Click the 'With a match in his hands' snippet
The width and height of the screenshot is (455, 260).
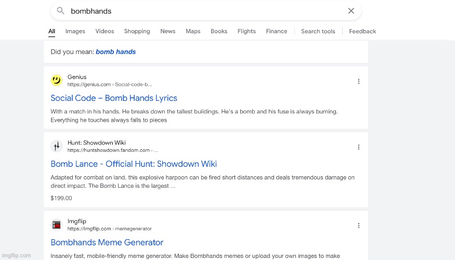click(x=194, y=116)
